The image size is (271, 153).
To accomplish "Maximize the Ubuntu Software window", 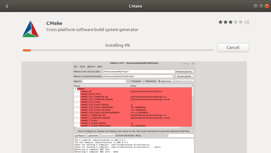I will click(261, 6).
